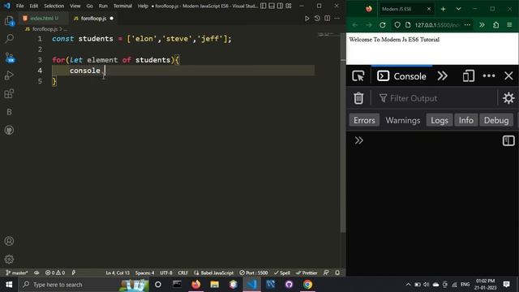Open the Selection menu
This screenshot has height=292, width=519.
[54, 6]
